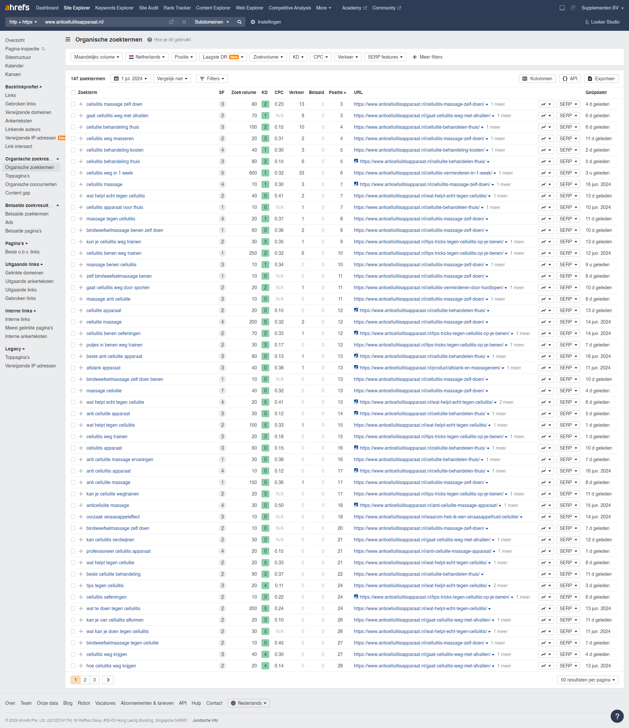Image resolution: width=629 pixels, height=728 pixels.
Task: Click the Ahrefs logo
Action: pyautogui.click(x=17, y=8)
